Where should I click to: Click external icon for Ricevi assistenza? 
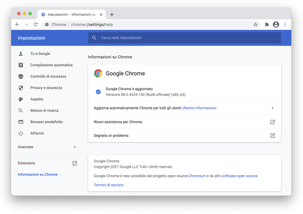click(x=273, y=122)
